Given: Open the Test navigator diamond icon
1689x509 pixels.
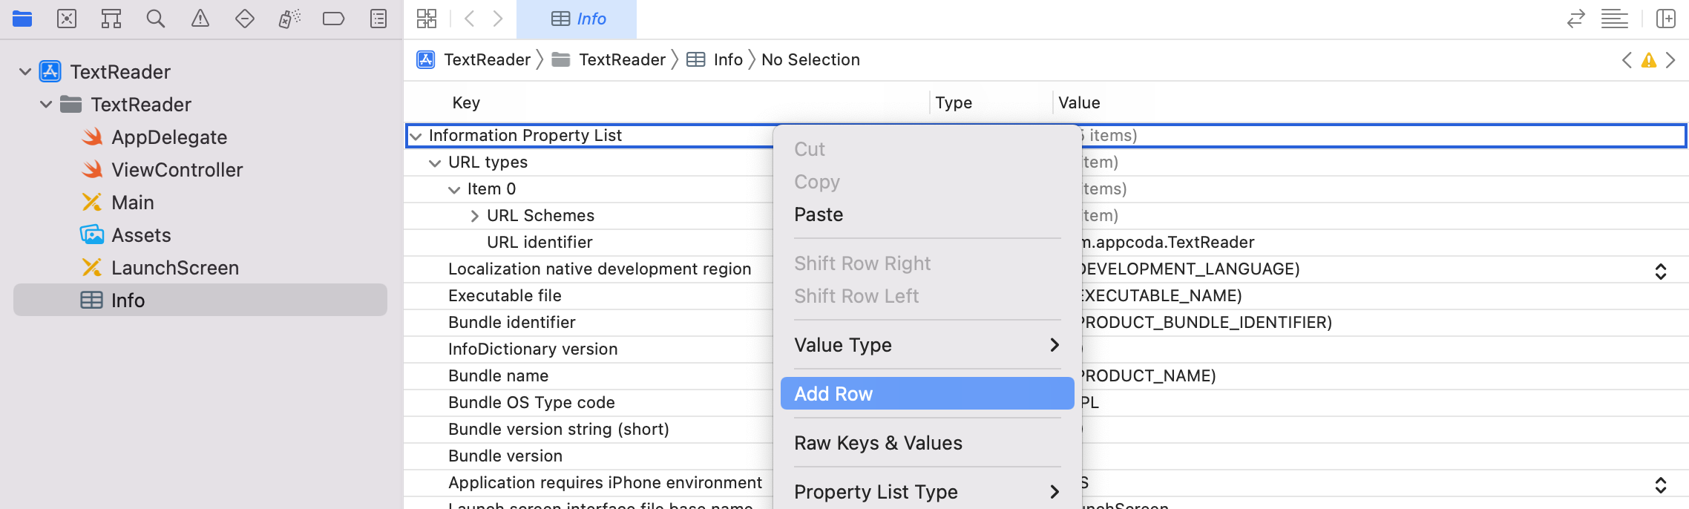Looking at the screenshot, I should click(245, 19).
